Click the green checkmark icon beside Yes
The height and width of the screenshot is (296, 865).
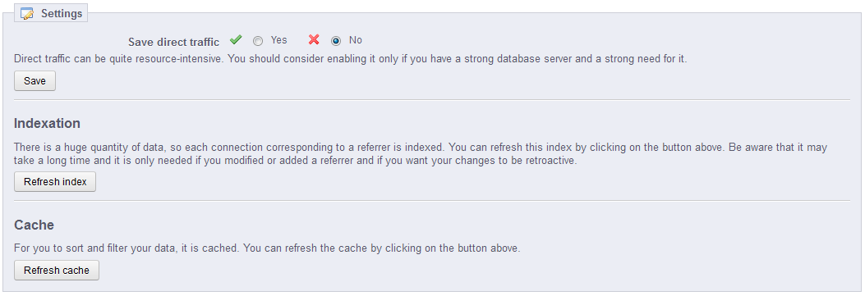pyautogui.click(x=236, y=39)
